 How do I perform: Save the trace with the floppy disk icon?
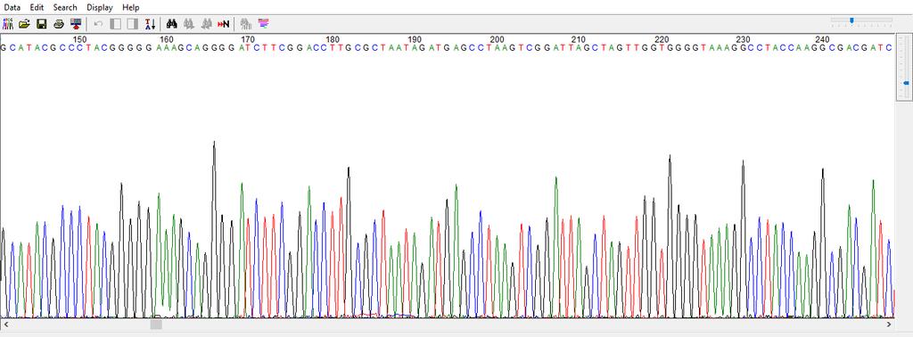[41, 24]
